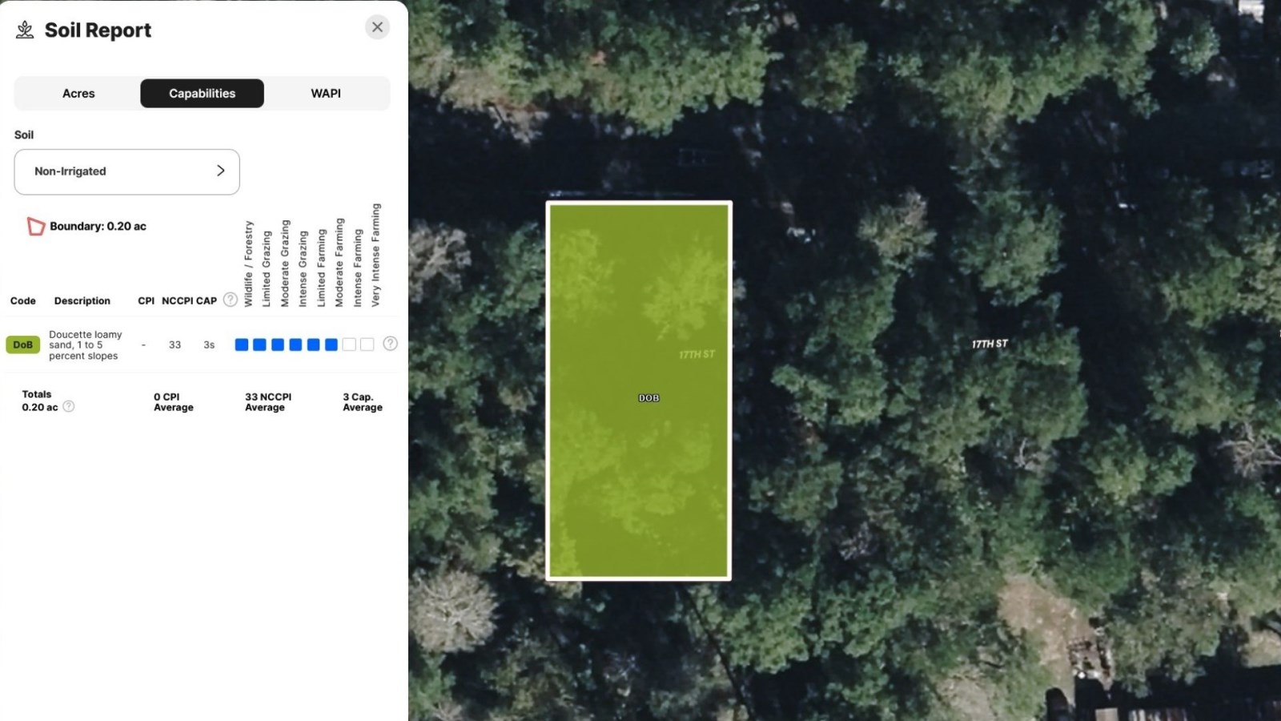Click the DOB label on the map parcel
The image size is (1281, 721).
click(649, 398)
